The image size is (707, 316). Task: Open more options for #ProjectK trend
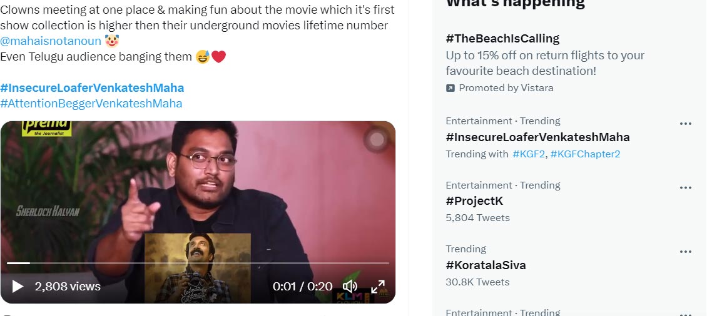pos(686,188)
